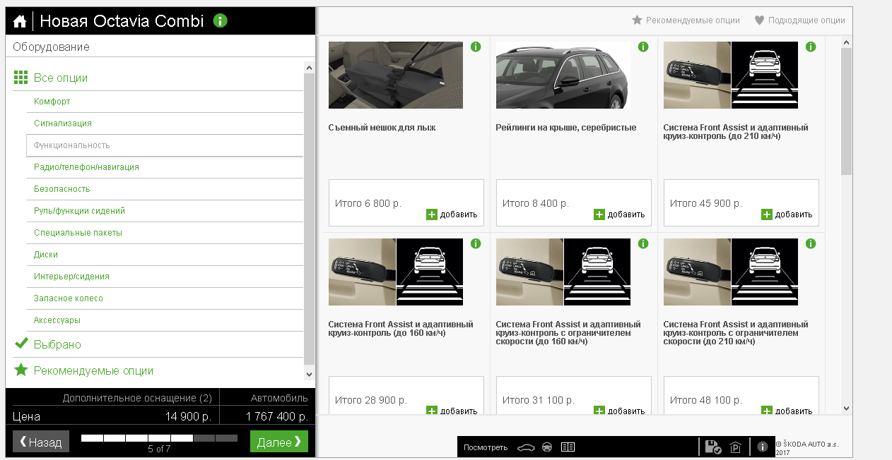Filter by Рекомендуемые опции at top
Image resolution: width=892 pixels, height=460 pixels.
pyautogui.click(x=686, y=20)
